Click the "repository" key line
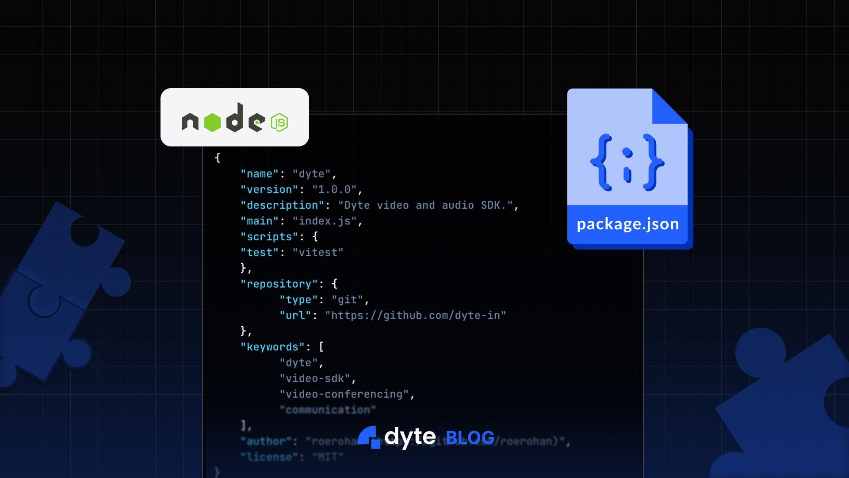This screenshot has height=478, width=849. click(x=289, y=284)
